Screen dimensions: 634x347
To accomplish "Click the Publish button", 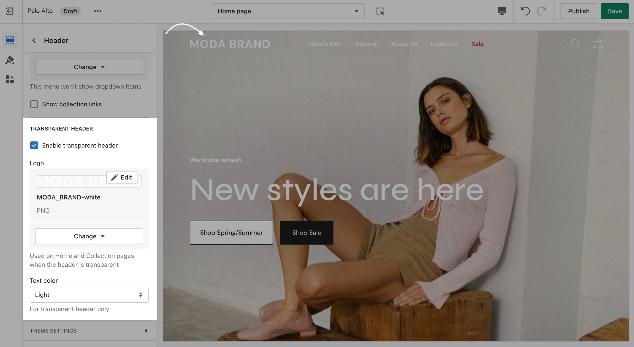I will 578,11.
